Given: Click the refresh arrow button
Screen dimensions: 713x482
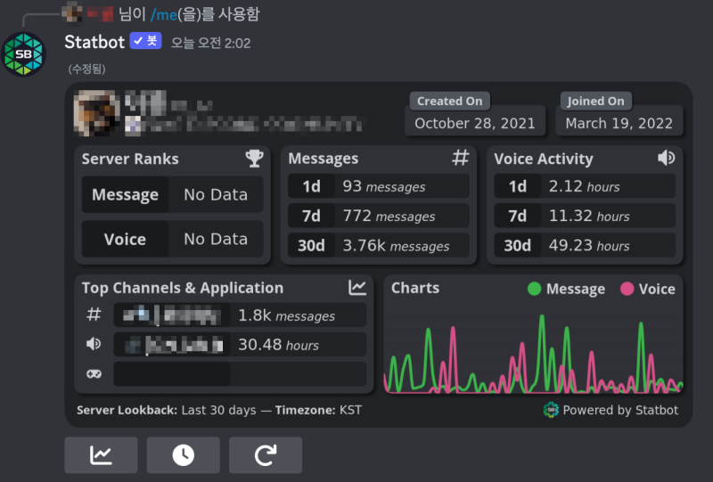Looking at the screenshot, I should [x=266, y=455].
